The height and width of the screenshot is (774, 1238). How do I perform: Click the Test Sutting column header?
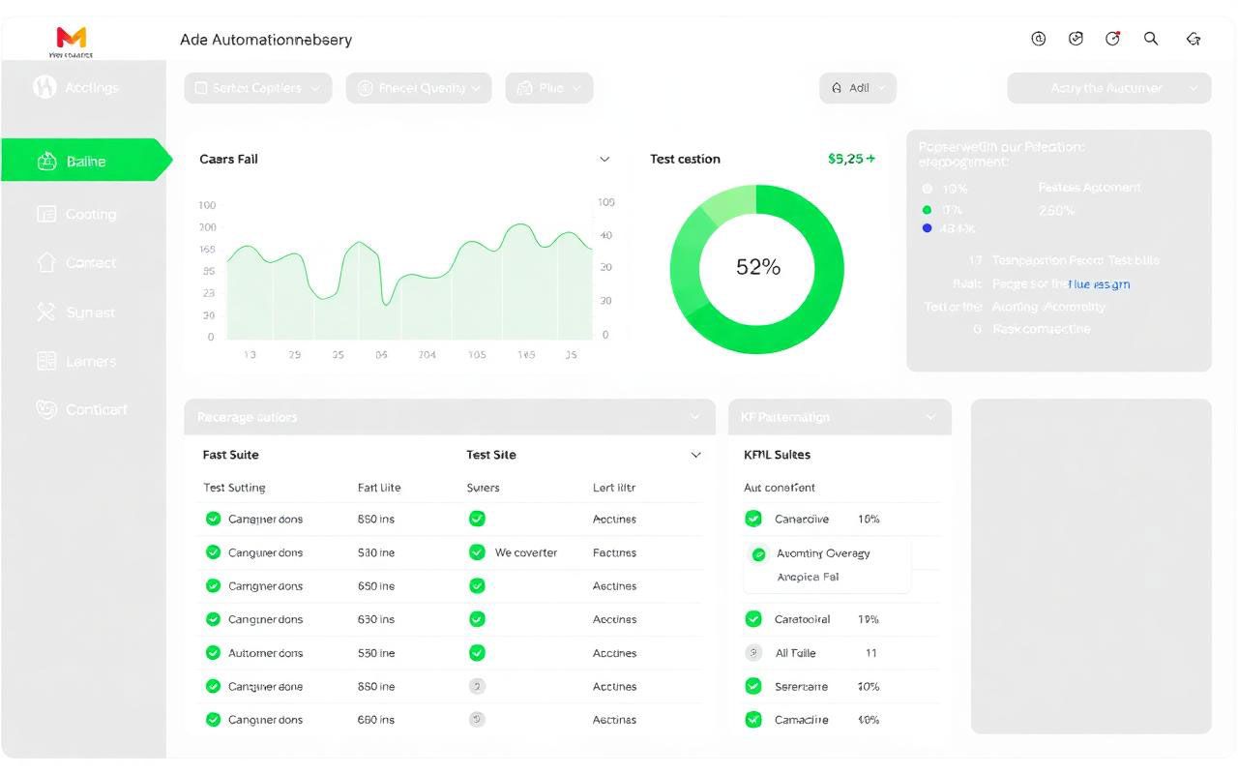pos(234,488)
